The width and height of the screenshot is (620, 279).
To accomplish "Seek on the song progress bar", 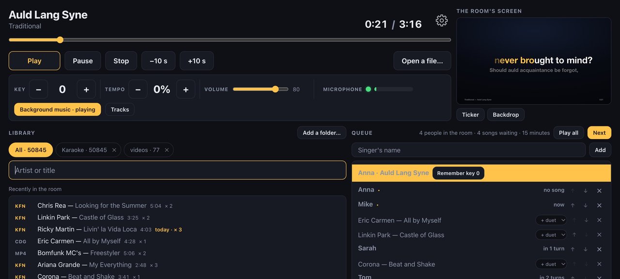I will (230, 40).
